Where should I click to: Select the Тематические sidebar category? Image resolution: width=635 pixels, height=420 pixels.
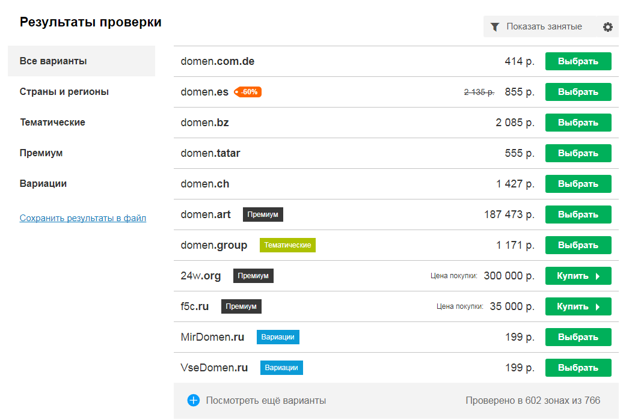pyautogui.click(x=52, y=123)
